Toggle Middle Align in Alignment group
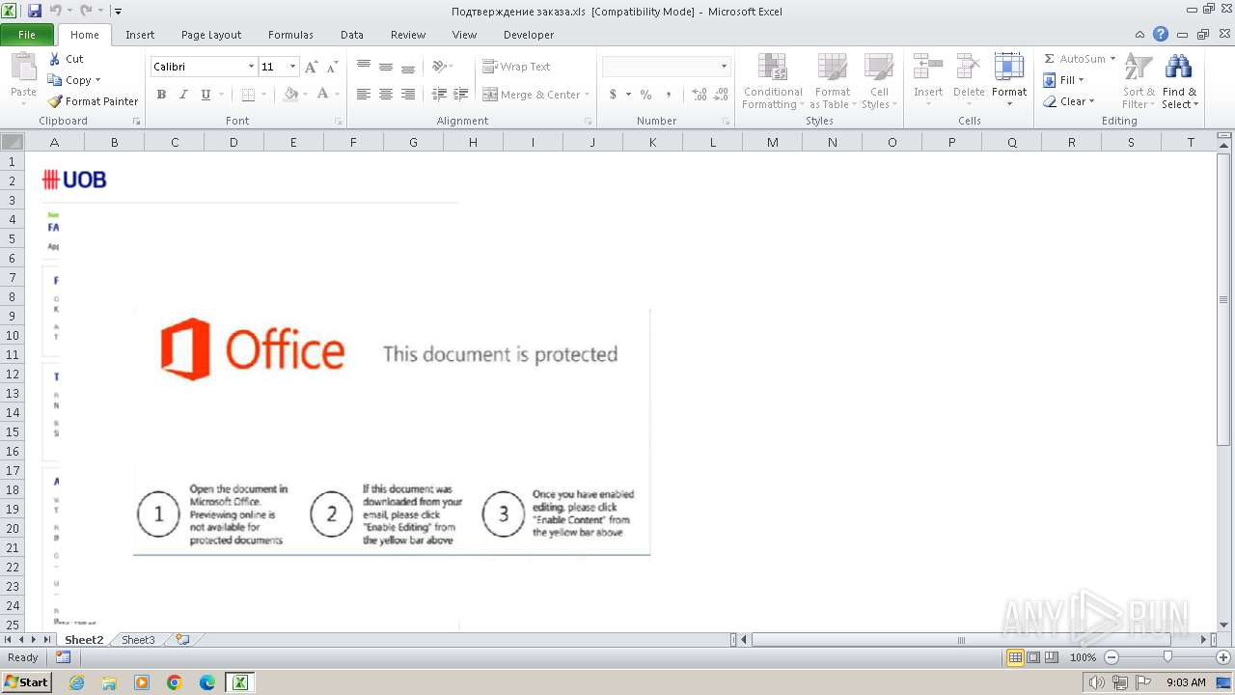The width and height of the screenshot is (1235, 695). [386, 67]
